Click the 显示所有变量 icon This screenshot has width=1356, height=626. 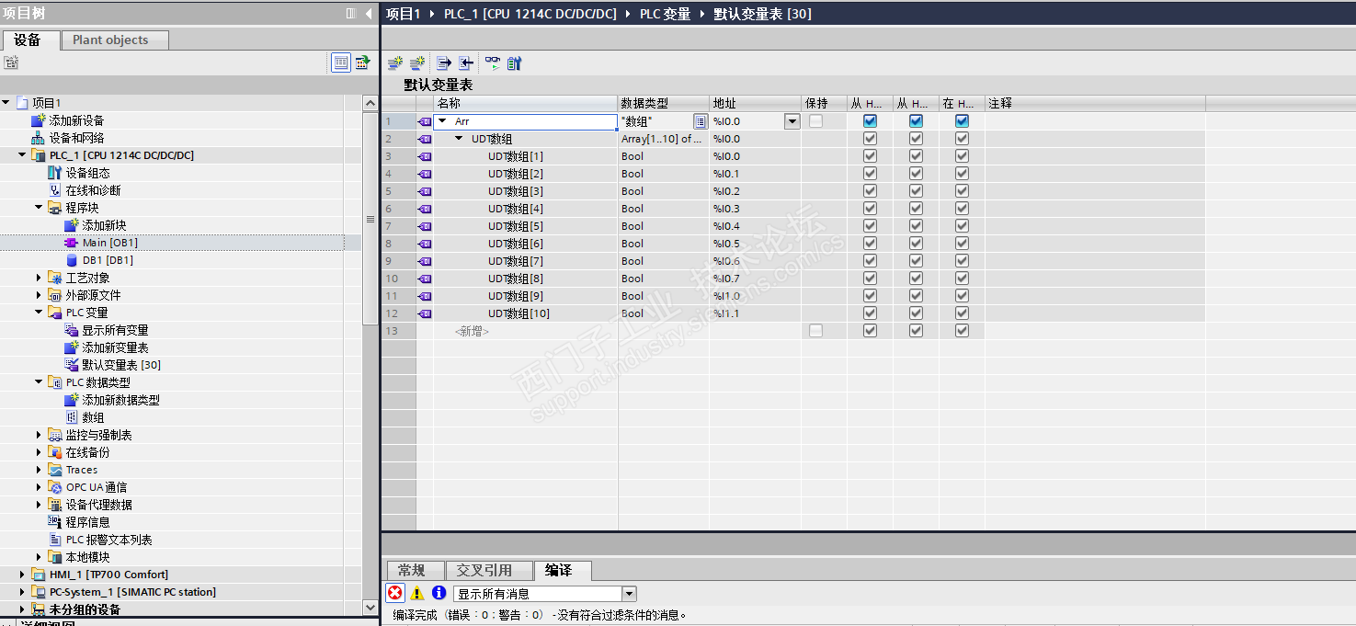pos(72,330)
